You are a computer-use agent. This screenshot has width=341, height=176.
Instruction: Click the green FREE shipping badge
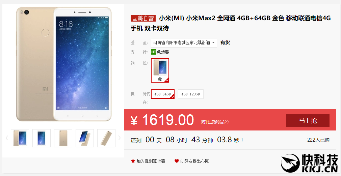click(154, 52)
